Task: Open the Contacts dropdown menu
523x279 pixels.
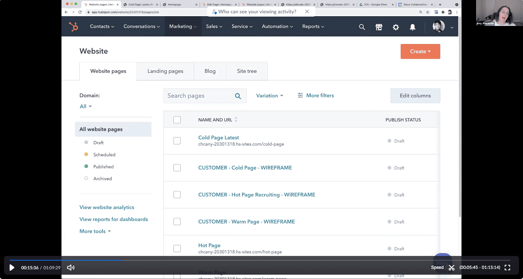Action: coord(102,26)
